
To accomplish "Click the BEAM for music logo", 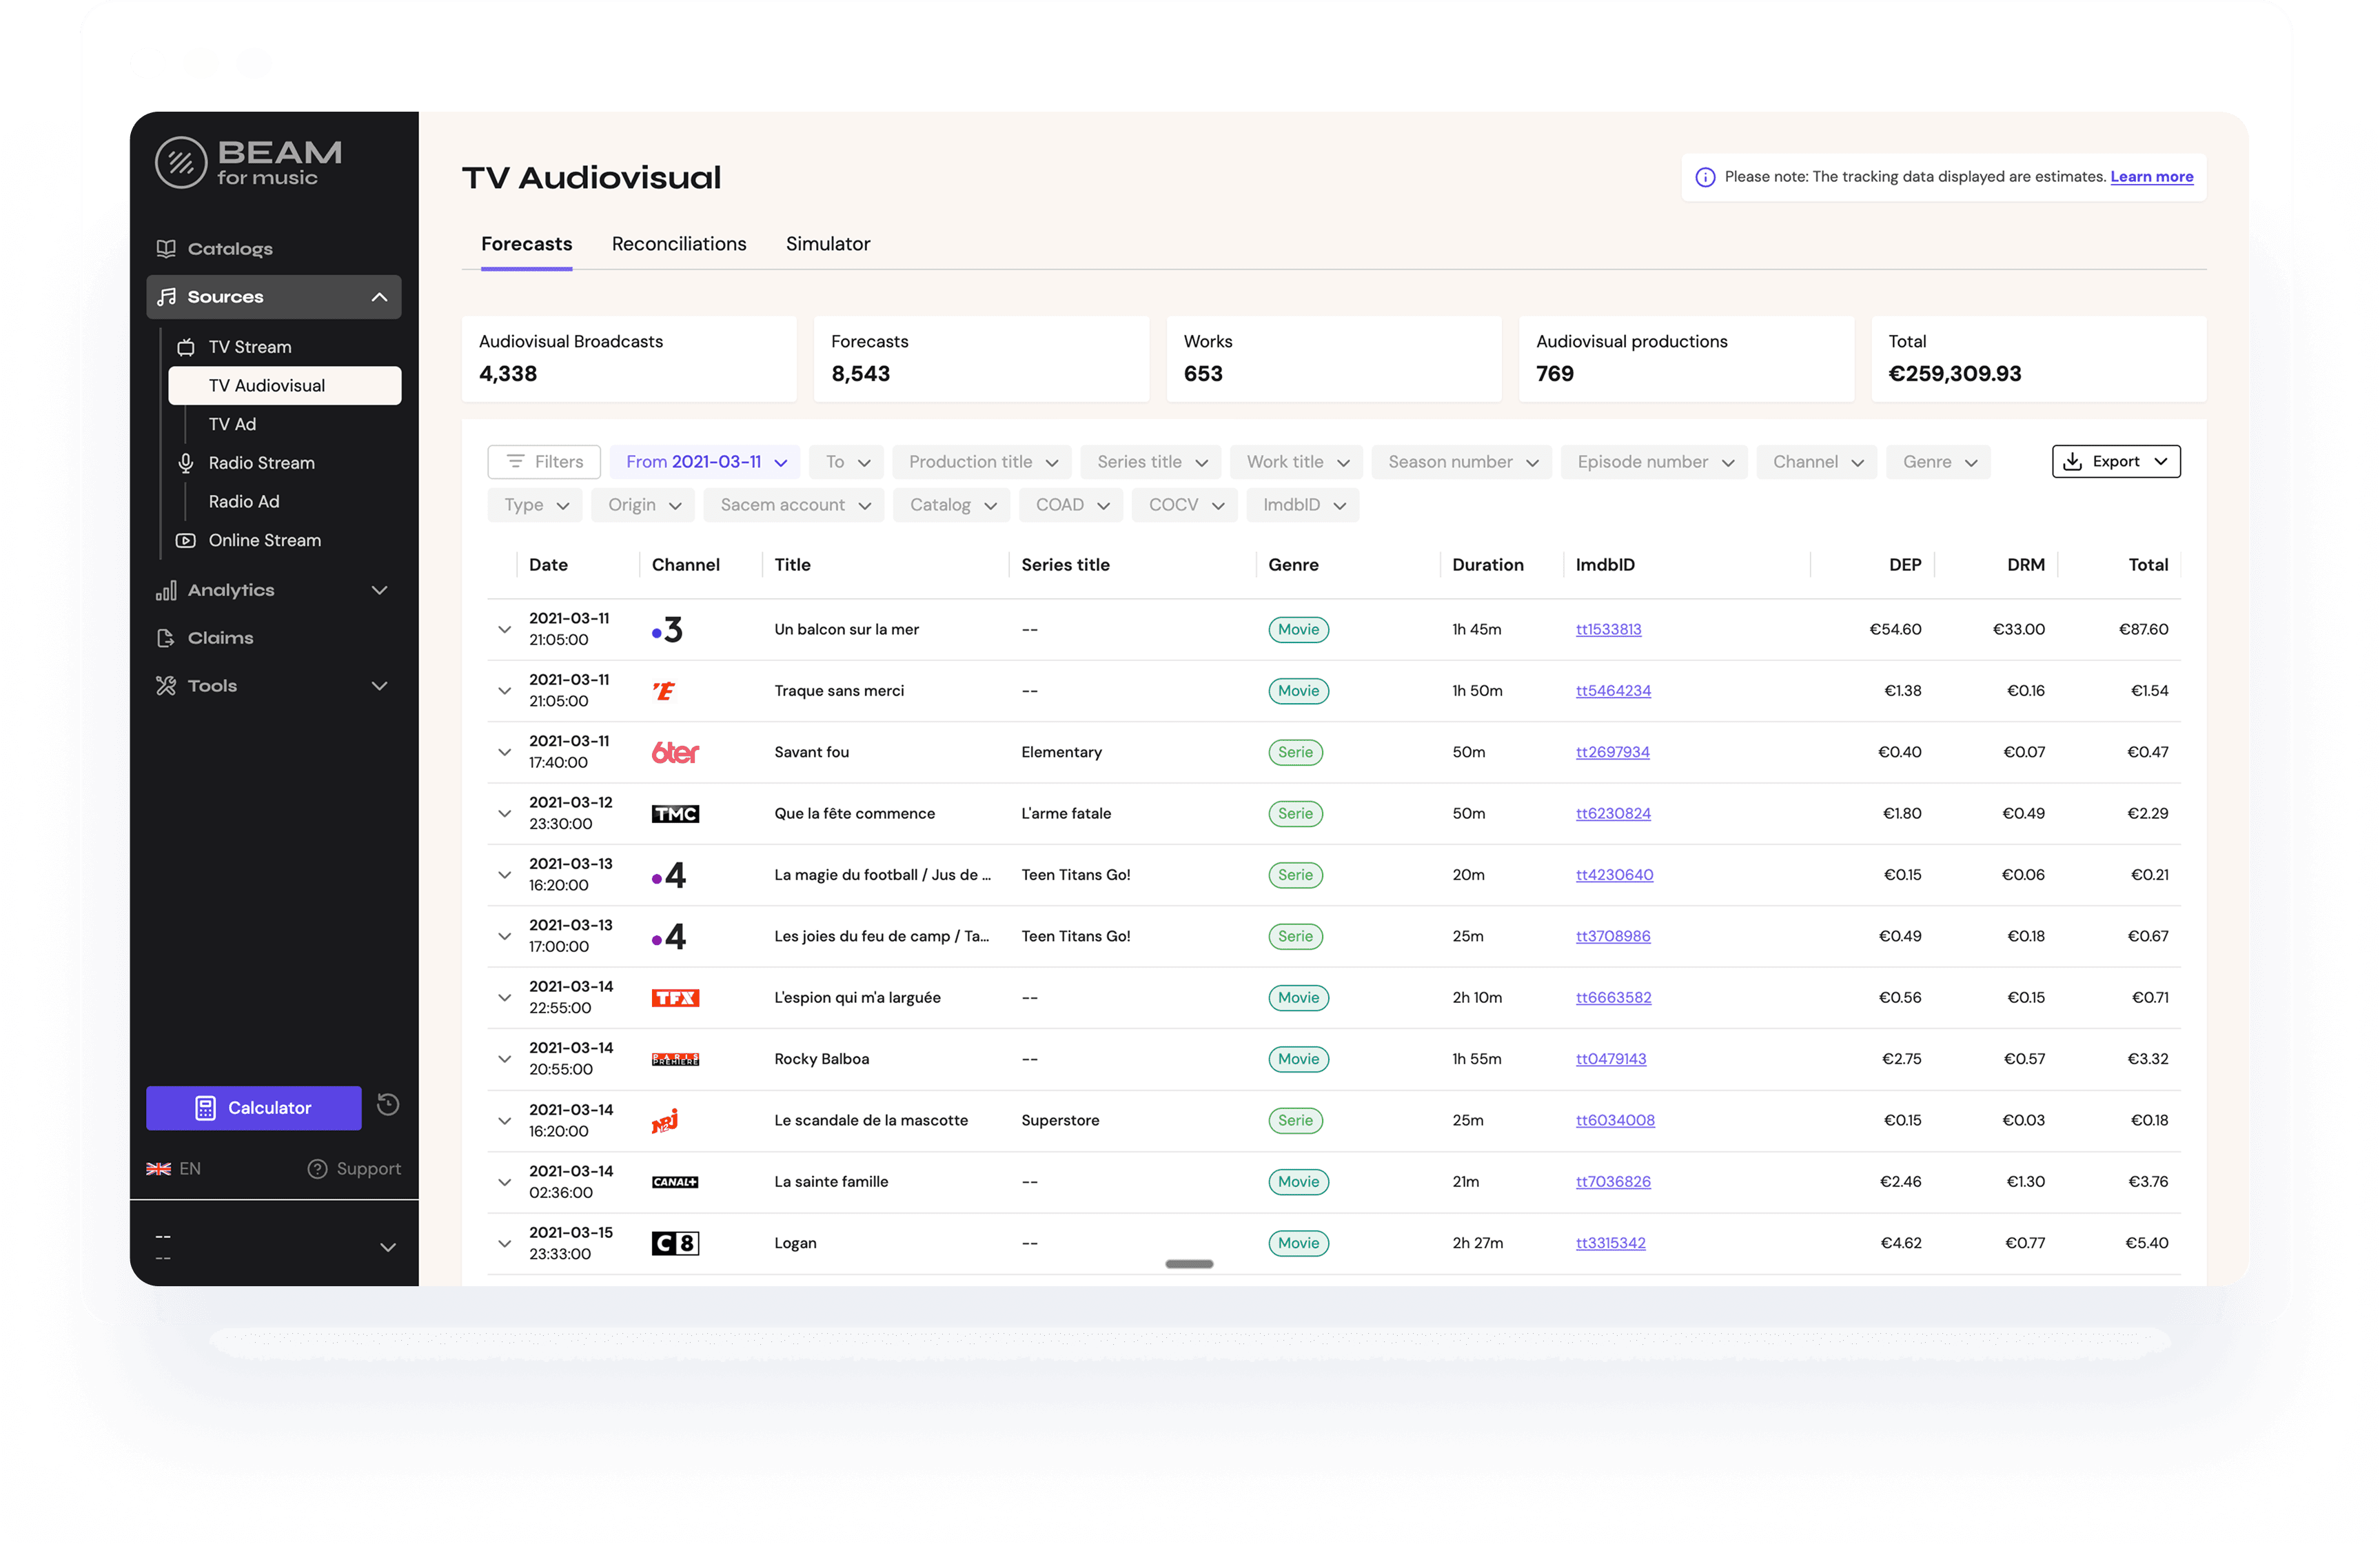I will coord(248,162).
